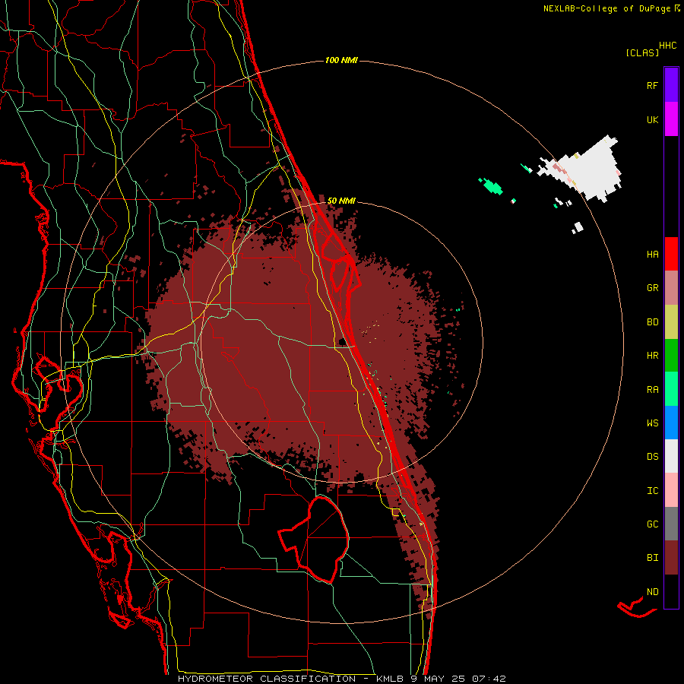Click the RF legend label
684x684 pixels.
(x=652, y=85)
